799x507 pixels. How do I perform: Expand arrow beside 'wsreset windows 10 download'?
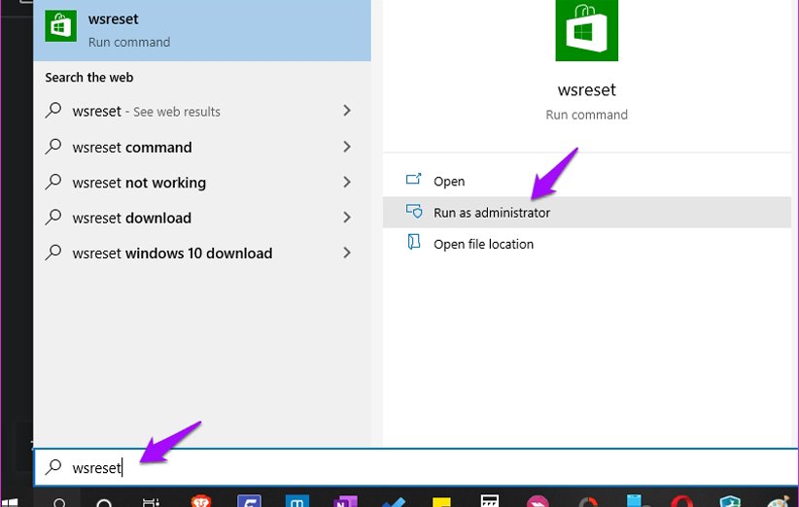click(x=347, y=253)
